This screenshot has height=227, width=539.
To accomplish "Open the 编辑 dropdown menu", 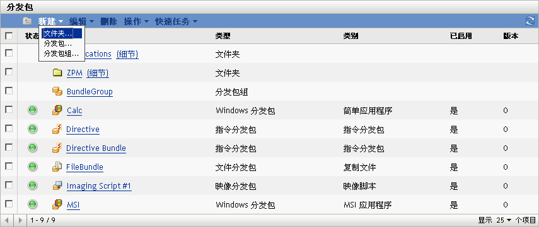I will (81, 21).
